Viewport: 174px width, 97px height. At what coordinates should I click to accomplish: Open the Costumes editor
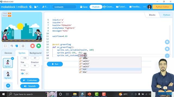(x=30, y=80)
